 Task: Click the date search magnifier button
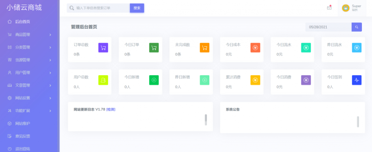click(x=357, y=27)
